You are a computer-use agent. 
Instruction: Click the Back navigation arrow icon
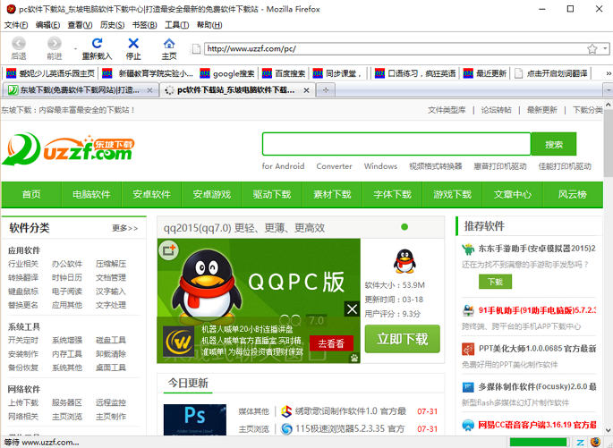coord(19,43)
